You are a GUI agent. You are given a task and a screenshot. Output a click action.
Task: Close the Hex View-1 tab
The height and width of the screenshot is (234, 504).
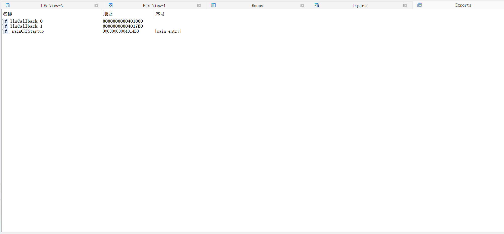click(199, 6)
